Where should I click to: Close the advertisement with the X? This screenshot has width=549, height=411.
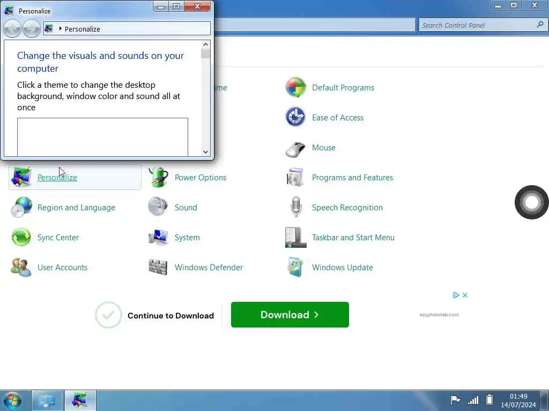point(465,295)
